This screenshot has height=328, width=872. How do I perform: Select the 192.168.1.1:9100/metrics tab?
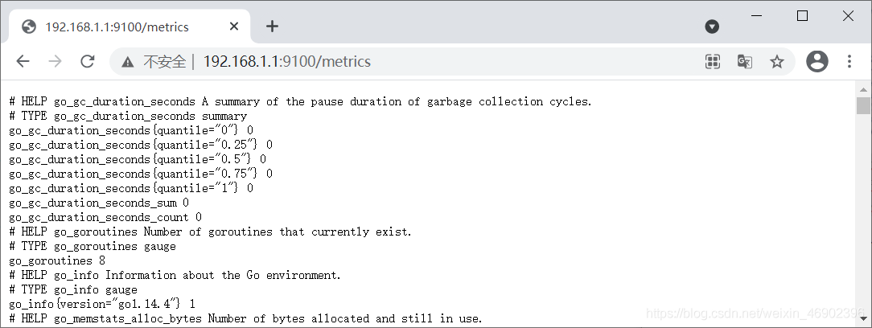[130, 27]
